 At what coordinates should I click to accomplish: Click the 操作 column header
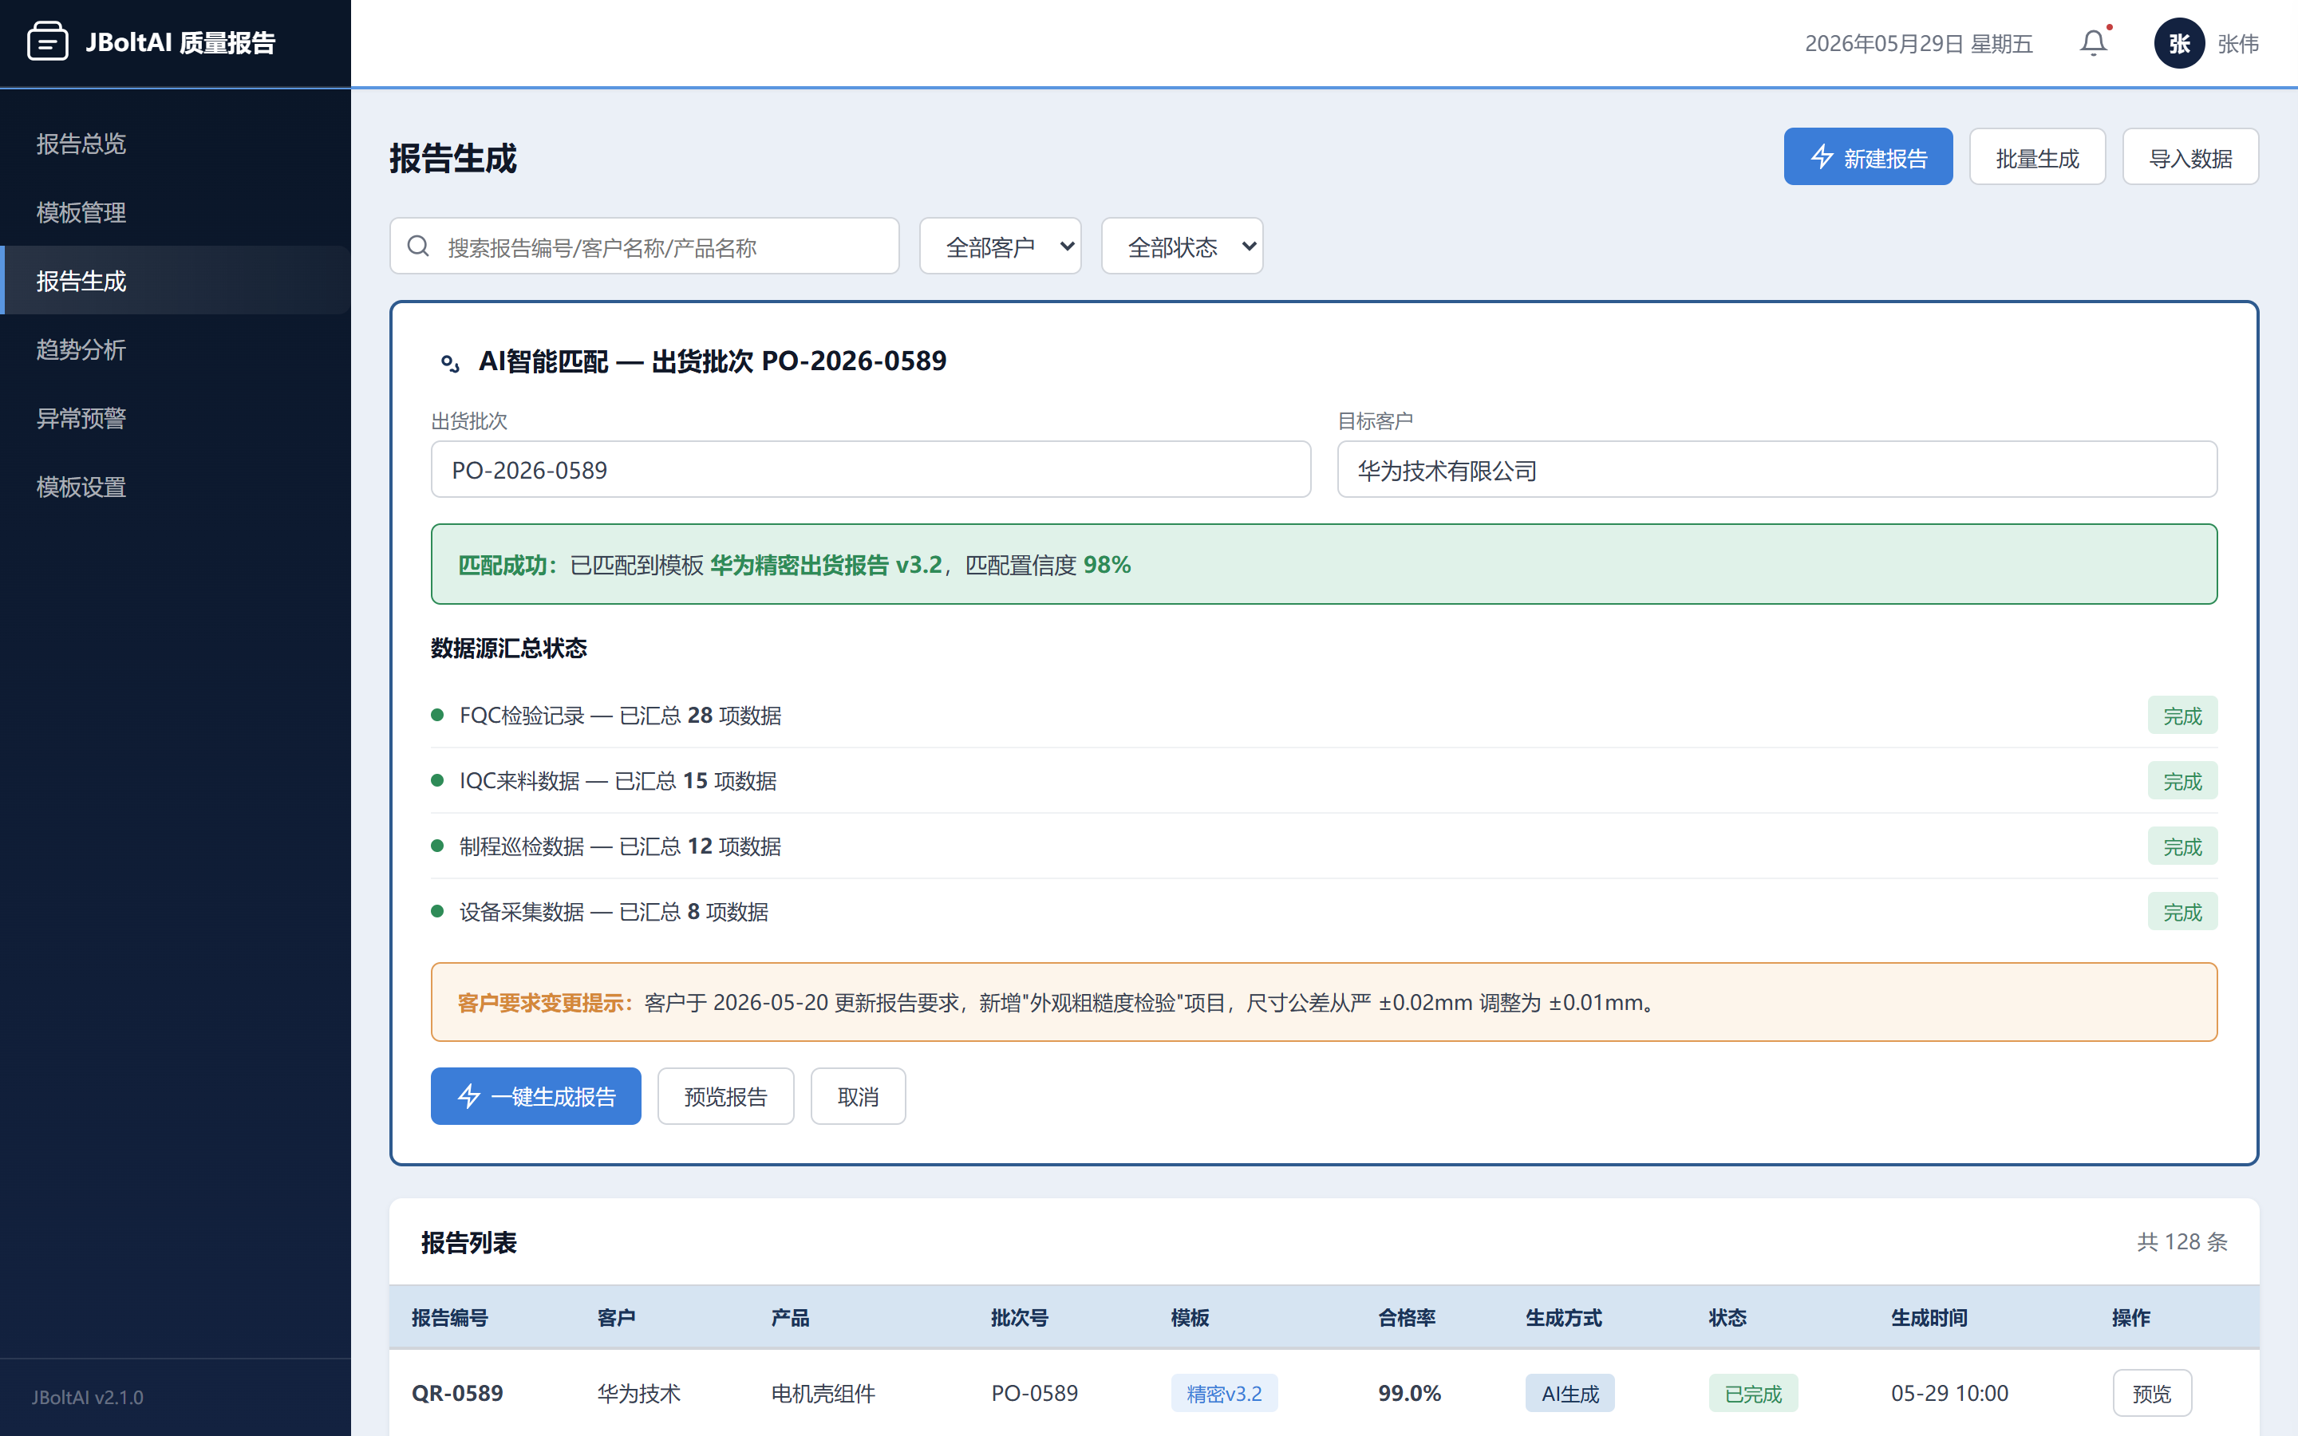tap(2131, 1317)
